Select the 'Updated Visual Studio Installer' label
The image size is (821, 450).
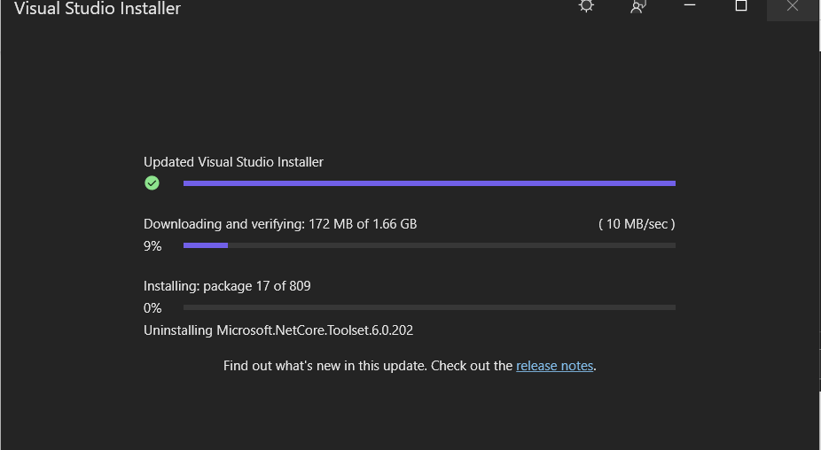(x=233, y=162)
